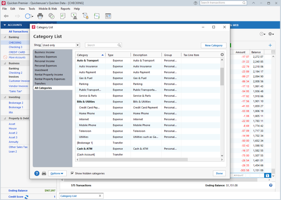Open the Mobile & Web menu
The image size is (281, 200).
48,8
